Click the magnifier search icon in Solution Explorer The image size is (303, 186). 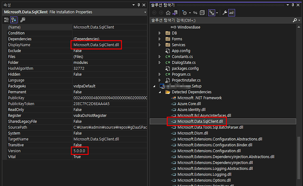(295, 20)
